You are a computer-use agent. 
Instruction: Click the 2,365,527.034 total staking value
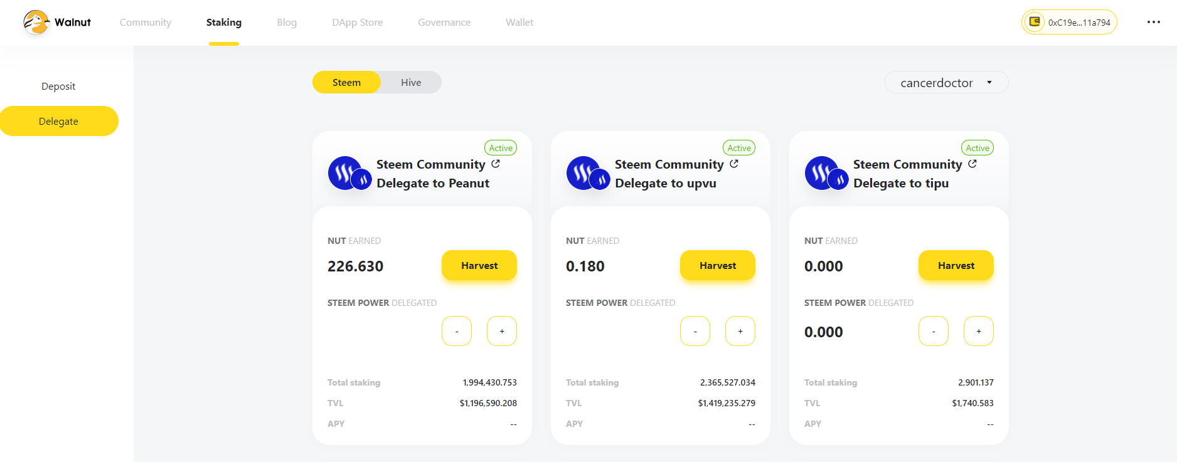point(728,382)
